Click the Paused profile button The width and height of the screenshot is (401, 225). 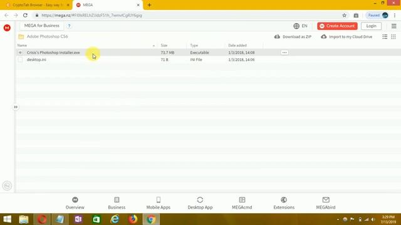point(378,15)
